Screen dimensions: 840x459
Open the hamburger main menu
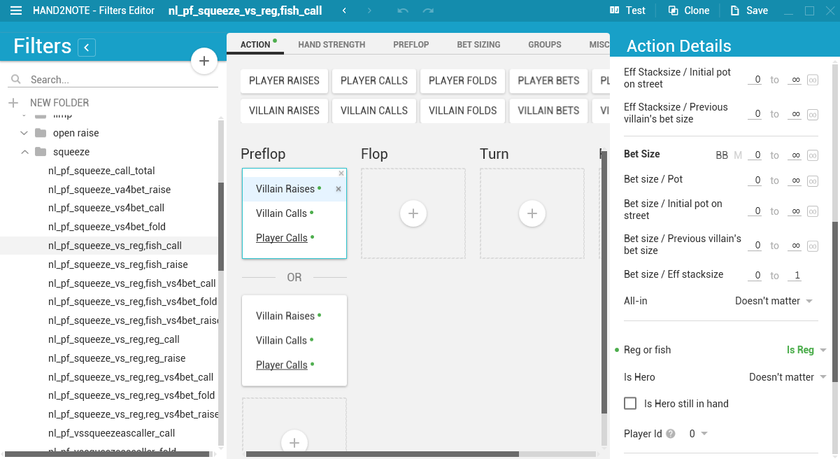tap(16, 10)
